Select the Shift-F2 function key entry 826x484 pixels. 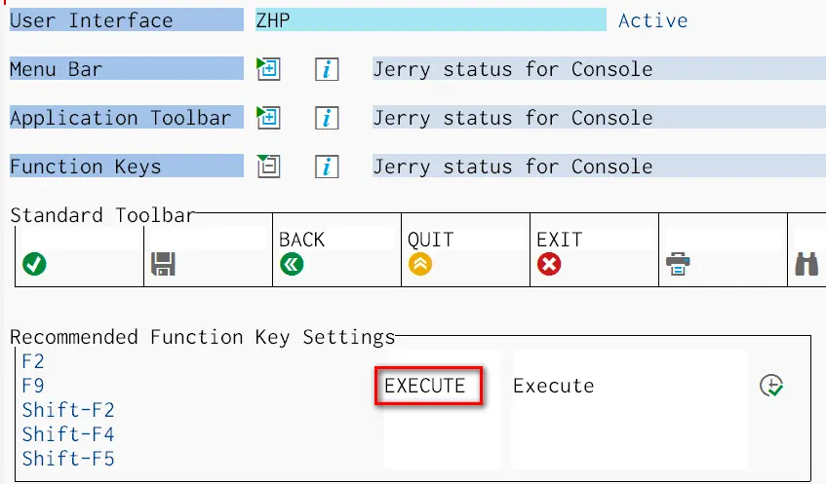pos(68,410)
